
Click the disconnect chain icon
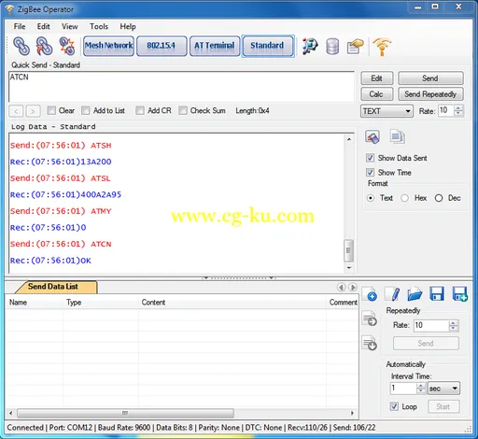[x=67, y=46]
